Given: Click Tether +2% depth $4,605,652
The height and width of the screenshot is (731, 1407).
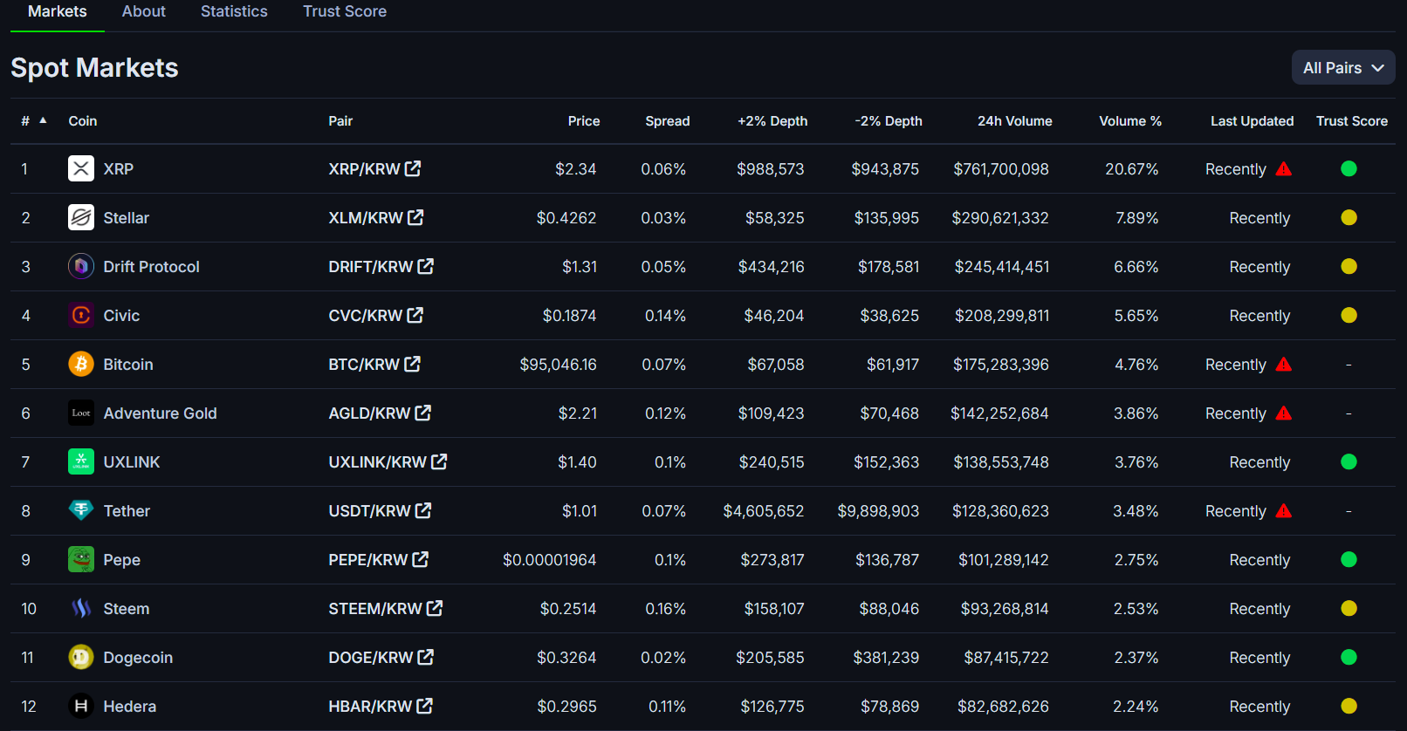Looking at the screenshot, I should click(764, 511).
